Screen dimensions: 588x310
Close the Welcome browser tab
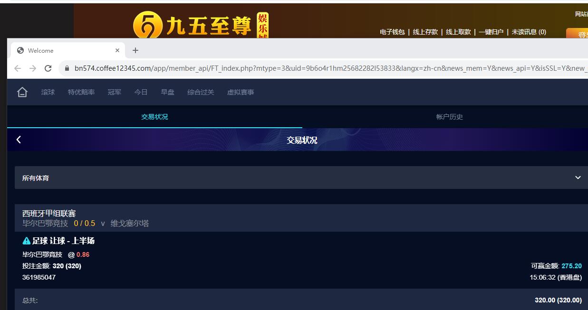point(117,50)
